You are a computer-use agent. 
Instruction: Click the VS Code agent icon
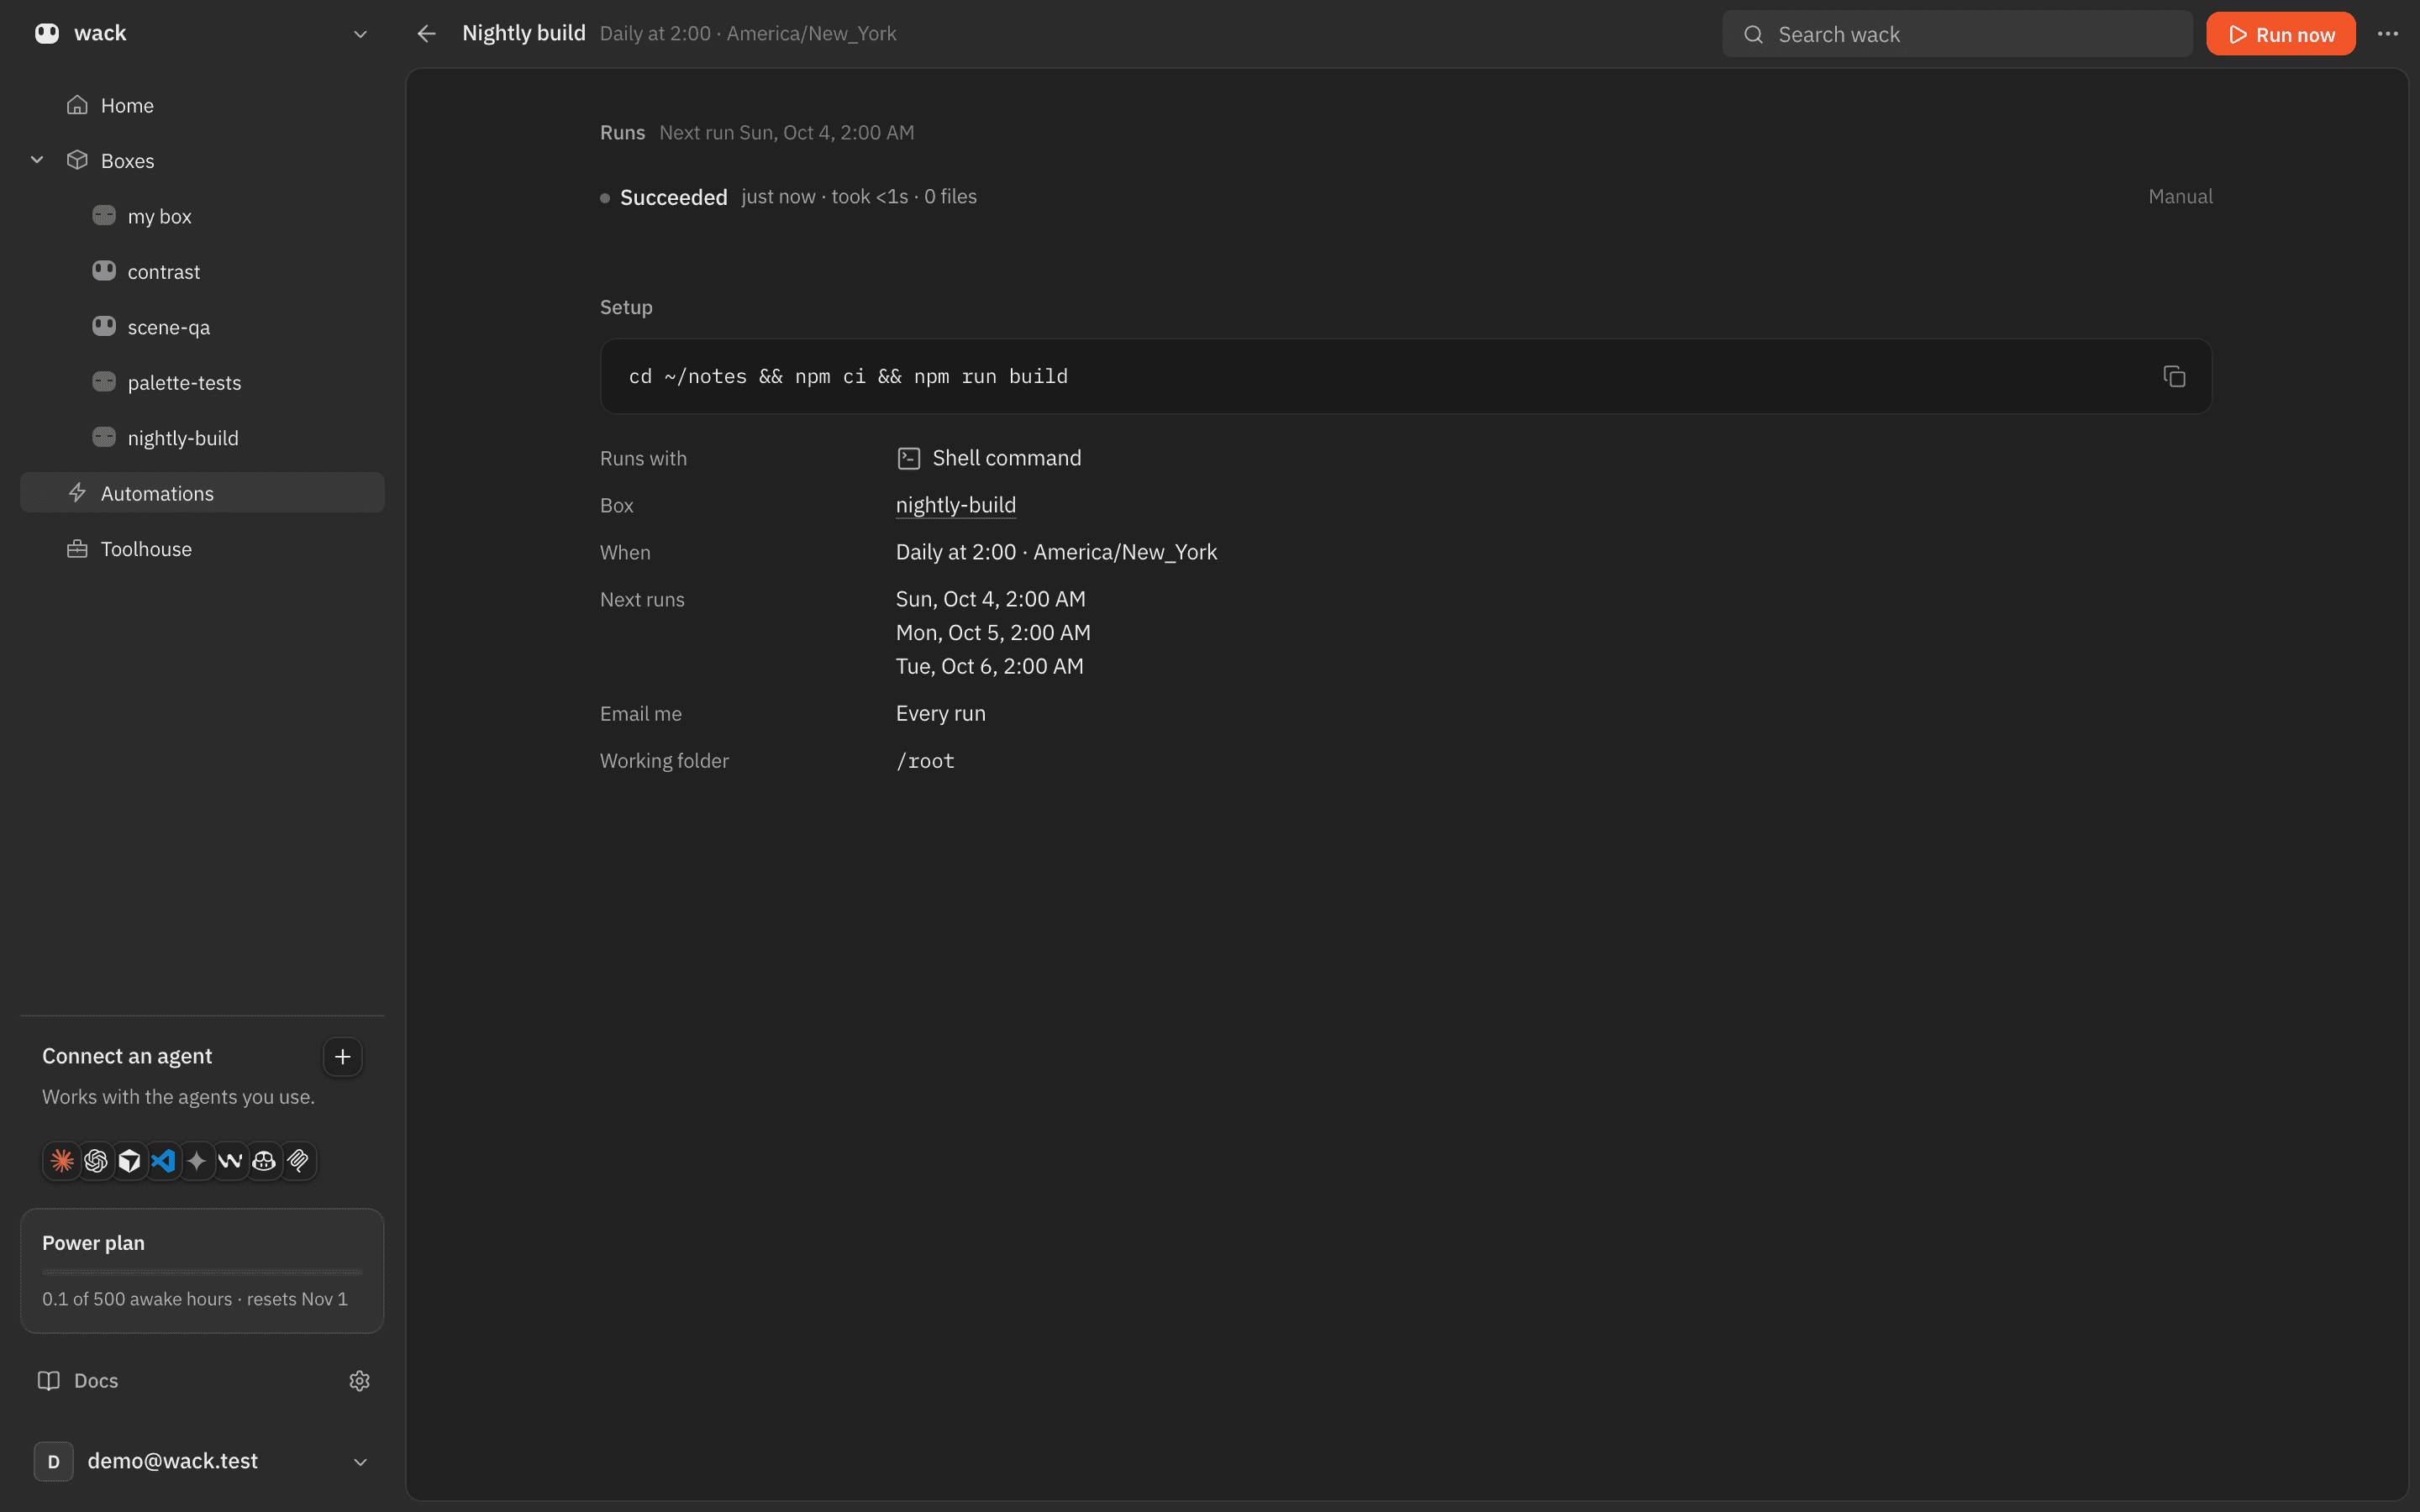pyautogui.click(x=163, y=1161)
